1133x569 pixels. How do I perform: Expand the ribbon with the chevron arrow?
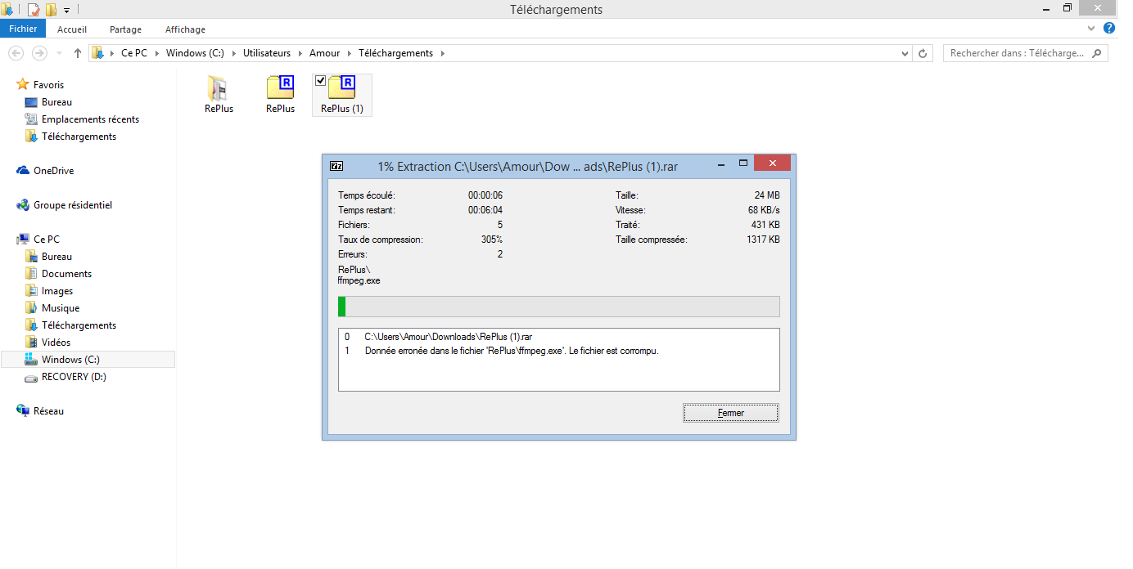(x=1091, y=29)
